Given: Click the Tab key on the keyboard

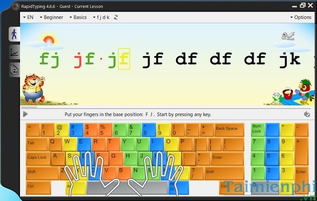Looking at the screenshot, I should pos(37,144).
